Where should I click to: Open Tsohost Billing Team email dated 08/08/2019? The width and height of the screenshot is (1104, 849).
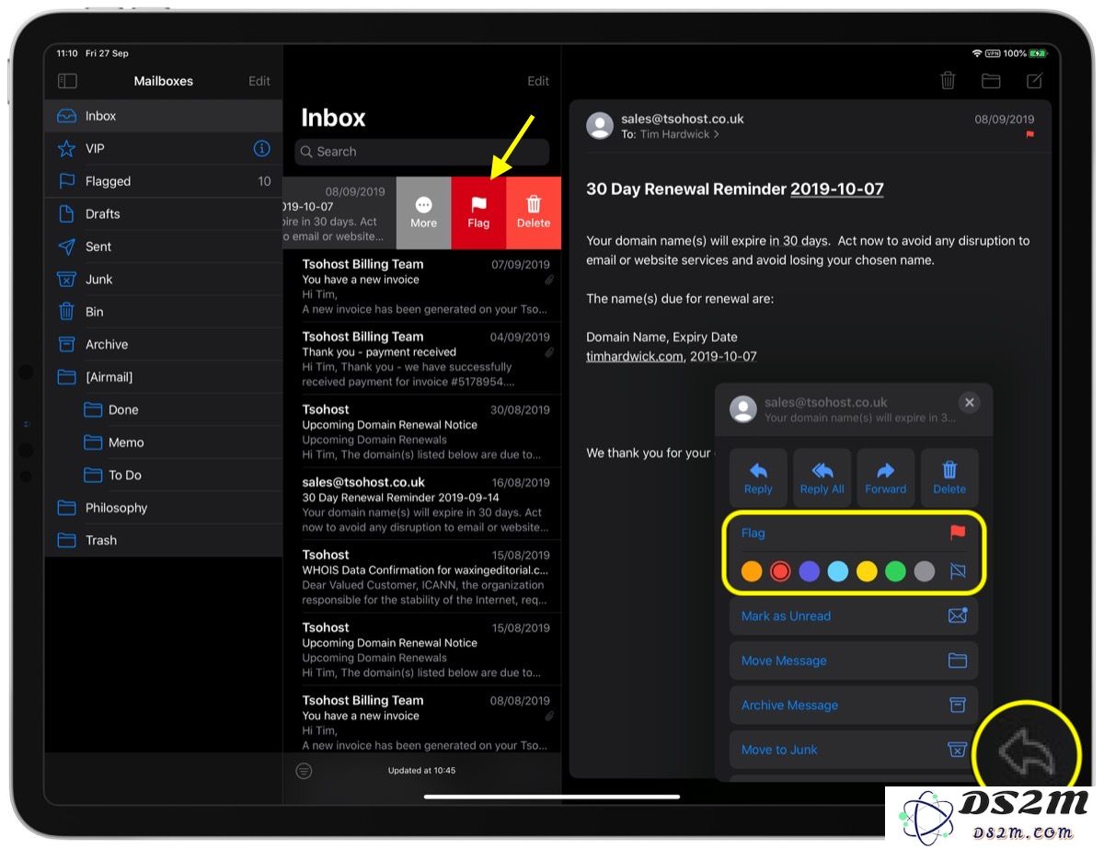coord(422,721)
